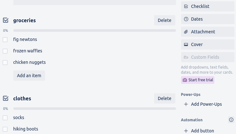Screen dimensions: 236x134
Task: Click the Attachment paperclip icon
Action: pos(186,32)
